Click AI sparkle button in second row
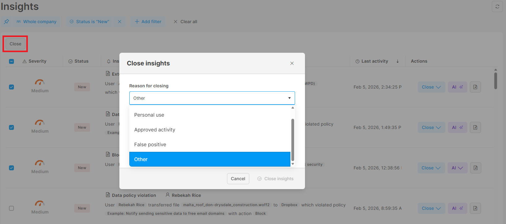Screen dimensions: 506x224 click(x=457, y=127)
